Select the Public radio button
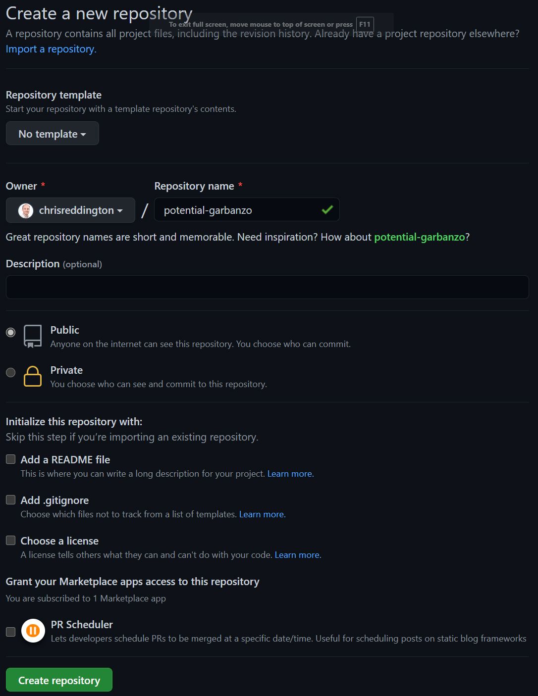538x696 pixels. point(10,333)
